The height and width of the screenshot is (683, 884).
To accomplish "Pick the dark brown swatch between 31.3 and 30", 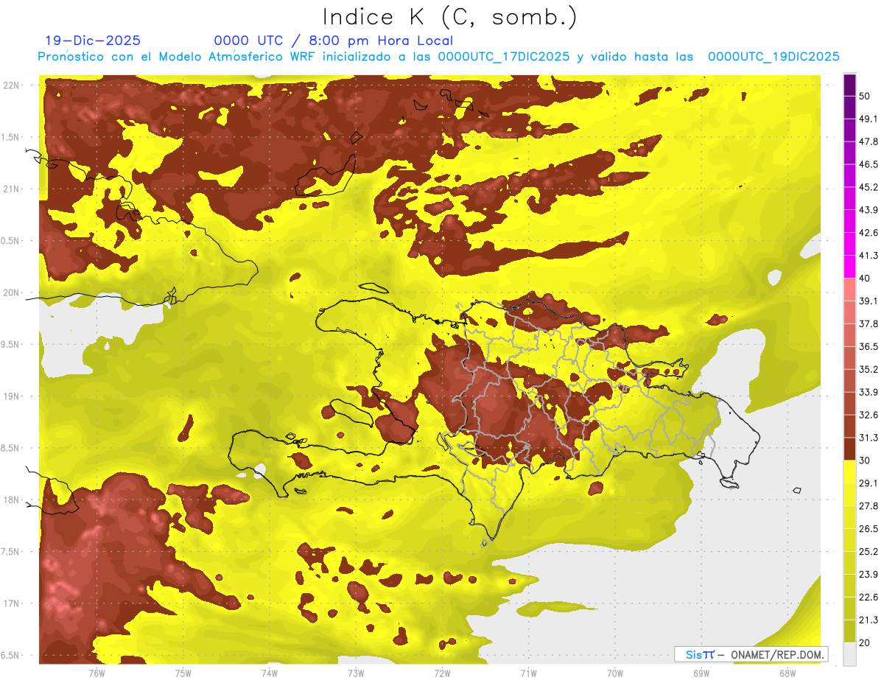I will [850, 449].
